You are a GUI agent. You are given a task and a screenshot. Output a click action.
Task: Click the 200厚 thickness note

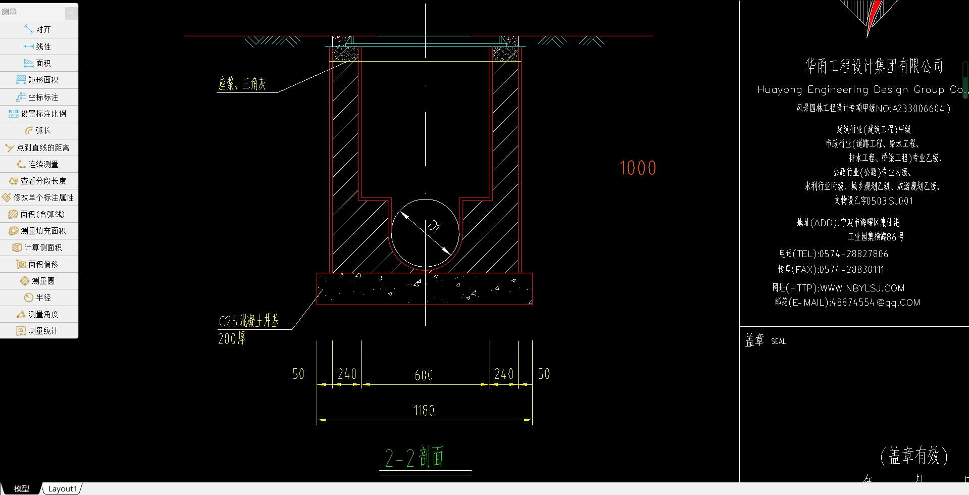232,338
